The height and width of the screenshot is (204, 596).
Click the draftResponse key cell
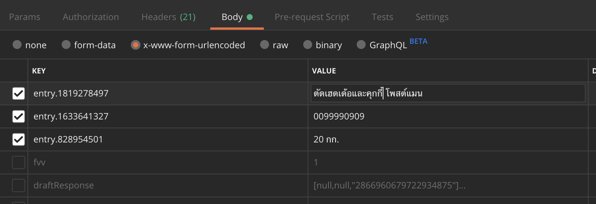168,185
